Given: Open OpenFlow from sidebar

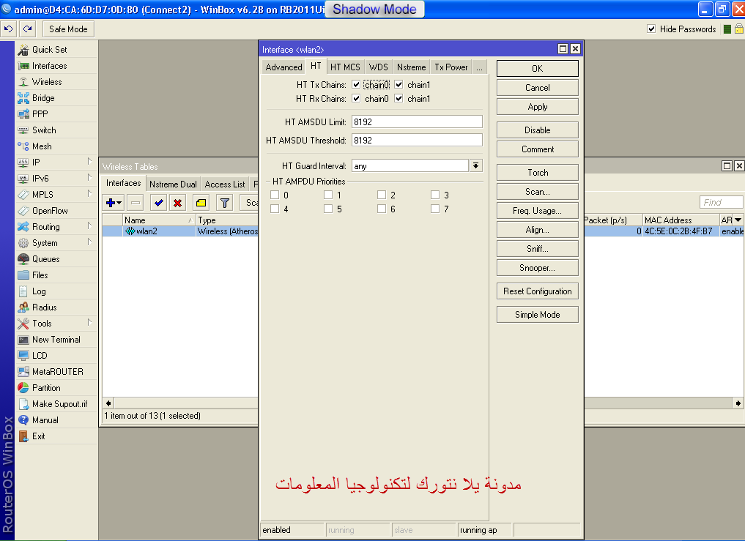Looking at the screenshot, I should point(50,210).
